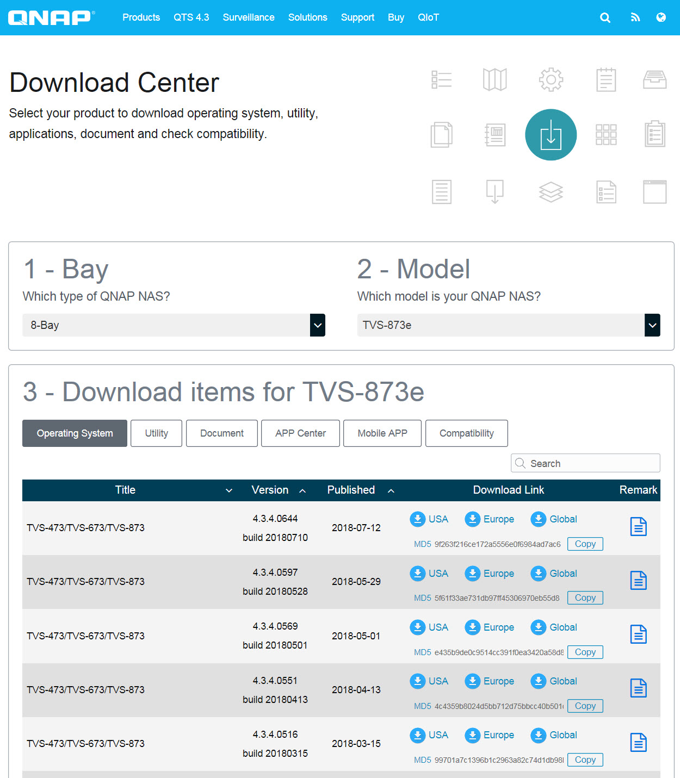Copy MD5 for version 4.3.4.0516

point(585,760)
